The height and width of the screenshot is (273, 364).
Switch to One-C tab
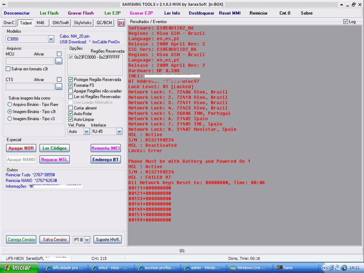[x=9, y=23]
